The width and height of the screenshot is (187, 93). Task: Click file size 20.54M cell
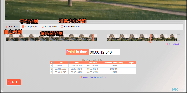pos(114,69)
